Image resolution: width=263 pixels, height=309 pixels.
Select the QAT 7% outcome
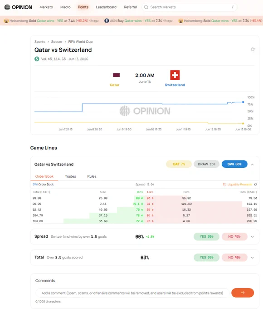pyautogui.click(x=179, y=164)
